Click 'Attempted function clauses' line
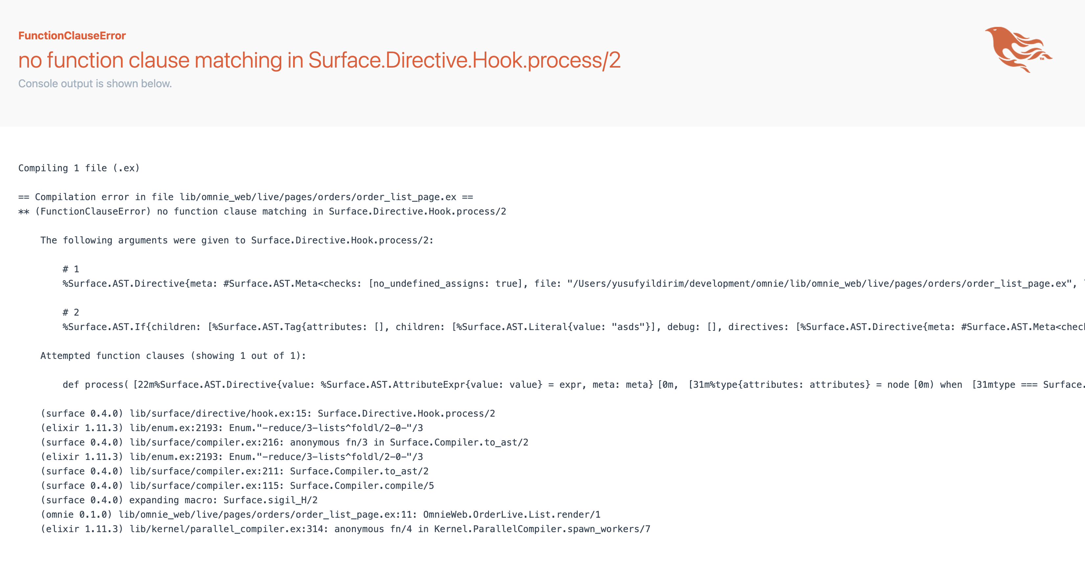Image resolution: width=1085 pixels, height=561 pixels. pos(173,356)
